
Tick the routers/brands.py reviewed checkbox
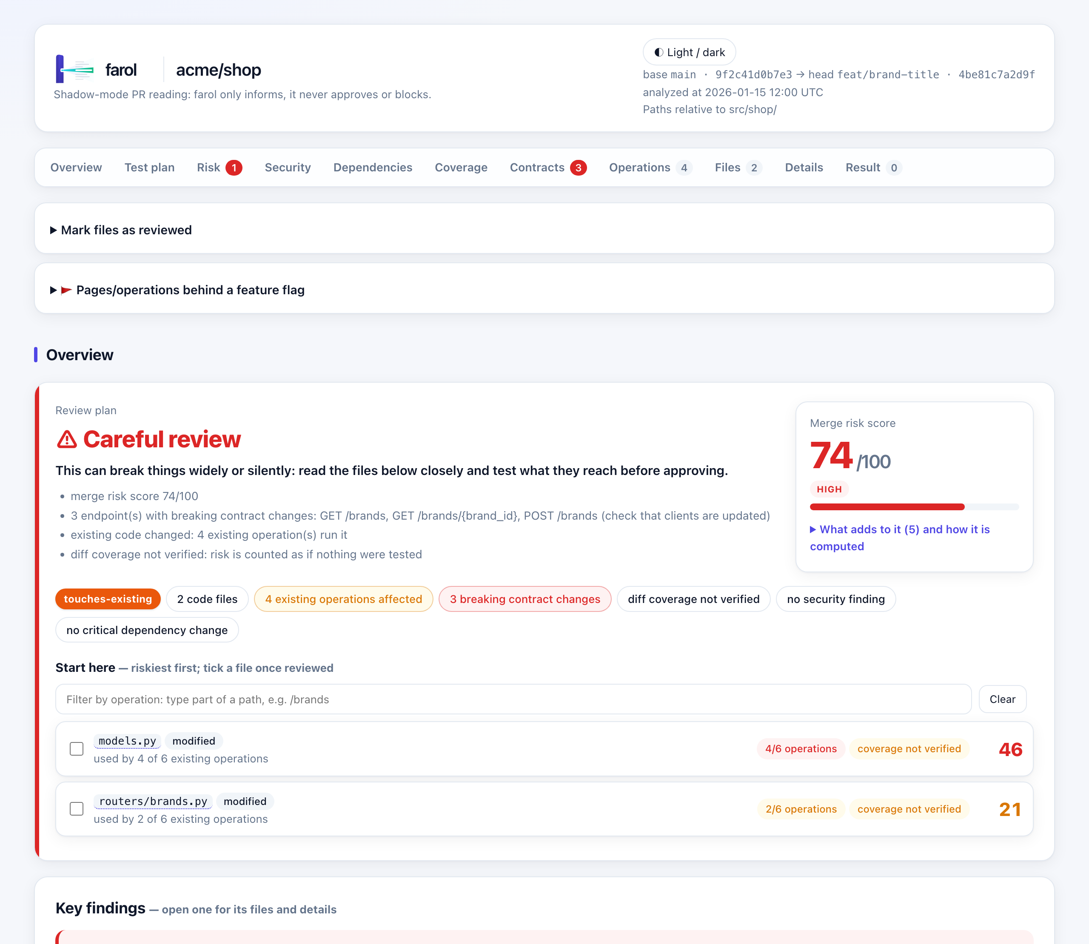coord(77,809)
